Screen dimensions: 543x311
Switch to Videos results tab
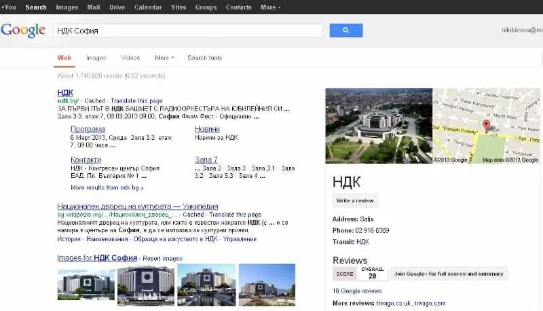pos(130,58)
